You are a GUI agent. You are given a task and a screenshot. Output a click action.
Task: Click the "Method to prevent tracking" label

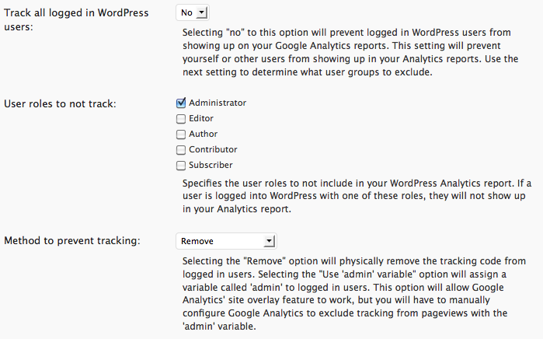pyautogui.click(x=72, y=241)
